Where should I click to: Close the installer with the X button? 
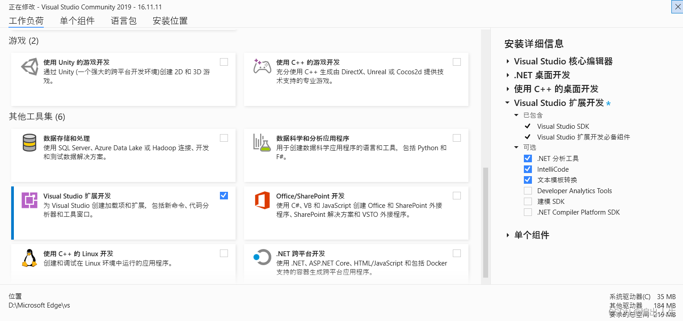[x=677, y=6]
